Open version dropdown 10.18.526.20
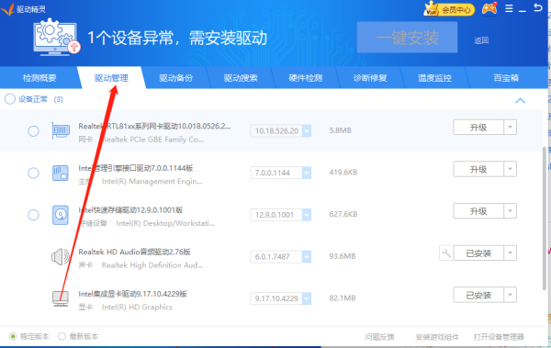Screen dimensions: 551x348 pos(307,131)
